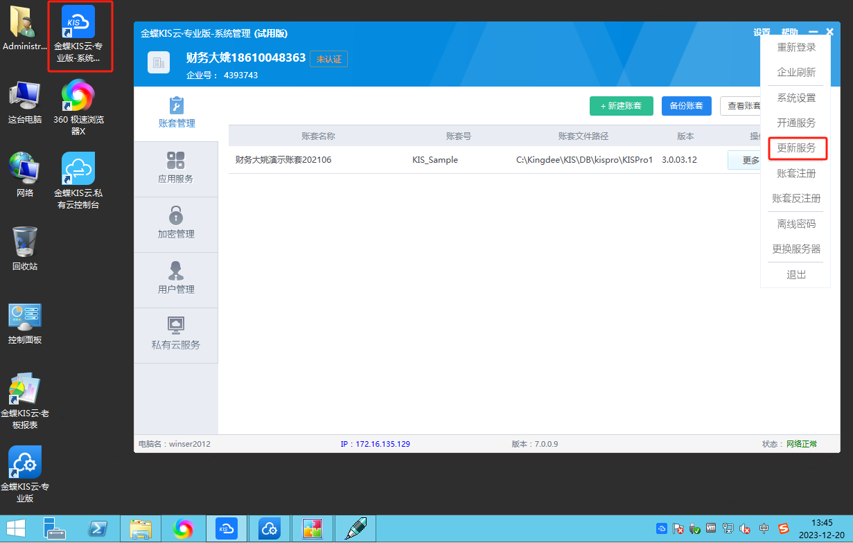853x543 pixels.
Task: Click the 账套文件路径 column header
Action: [583, 136]
